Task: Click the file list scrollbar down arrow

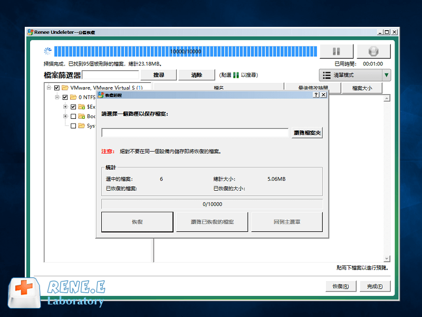Action: pos(387,259)
